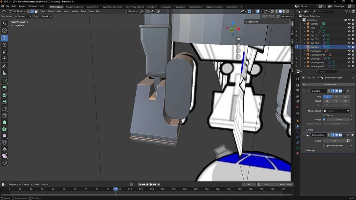Image resolution: width=356 pixels, height=200 pixels.
Task: Switch to edge select mode
Action: (33, 11)
